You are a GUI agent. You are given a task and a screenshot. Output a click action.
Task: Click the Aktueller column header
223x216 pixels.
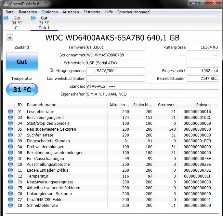click(x=119, y=105)
